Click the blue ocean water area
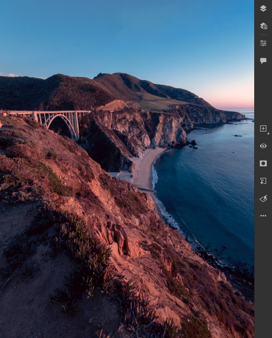This screenshot has width=272, height=338. [x=210, y=182]
